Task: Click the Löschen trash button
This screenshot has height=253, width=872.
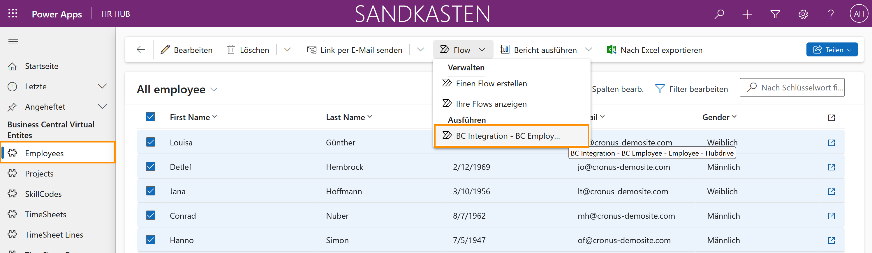Action: [248, 50]
